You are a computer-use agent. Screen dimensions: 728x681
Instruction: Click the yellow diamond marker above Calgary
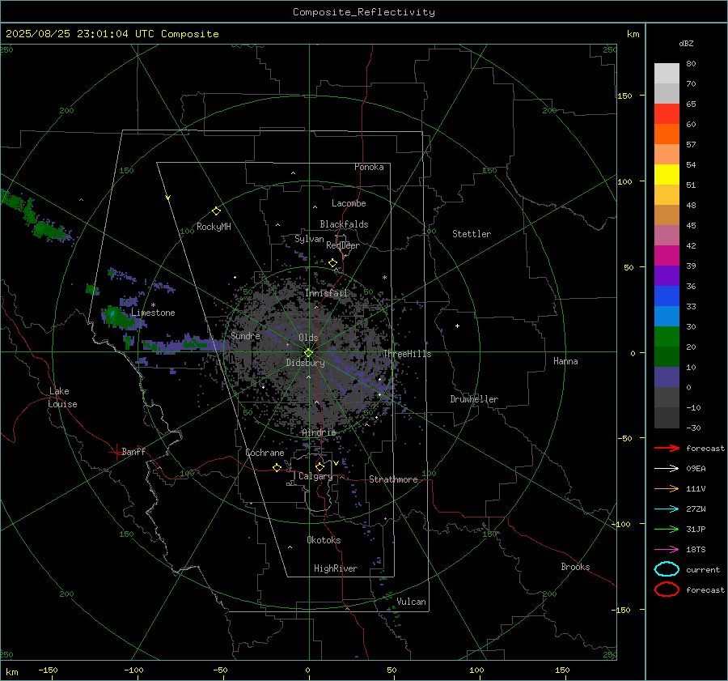(x=320, y=466)
